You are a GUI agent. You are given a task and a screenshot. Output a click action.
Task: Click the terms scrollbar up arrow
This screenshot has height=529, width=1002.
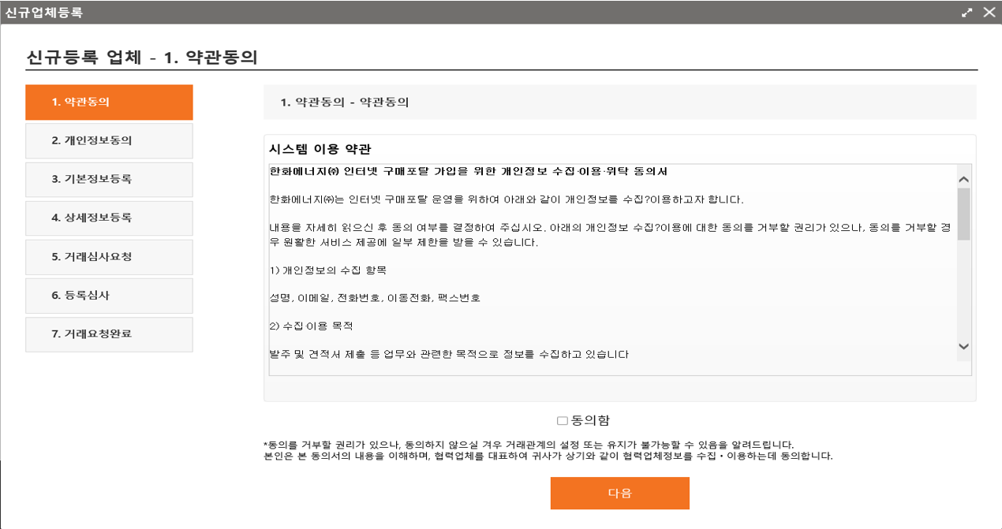pos(963,178)
